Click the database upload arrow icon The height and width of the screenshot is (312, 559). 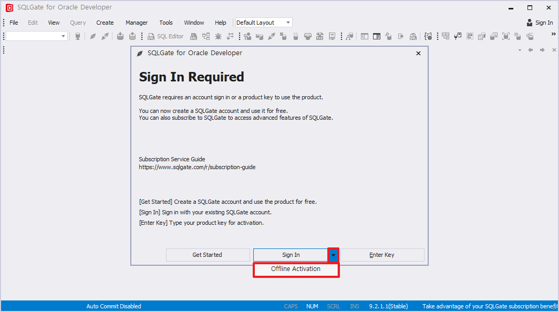pos(132,36)
